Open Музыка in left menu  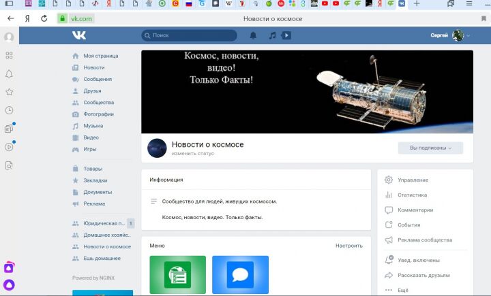93,126
